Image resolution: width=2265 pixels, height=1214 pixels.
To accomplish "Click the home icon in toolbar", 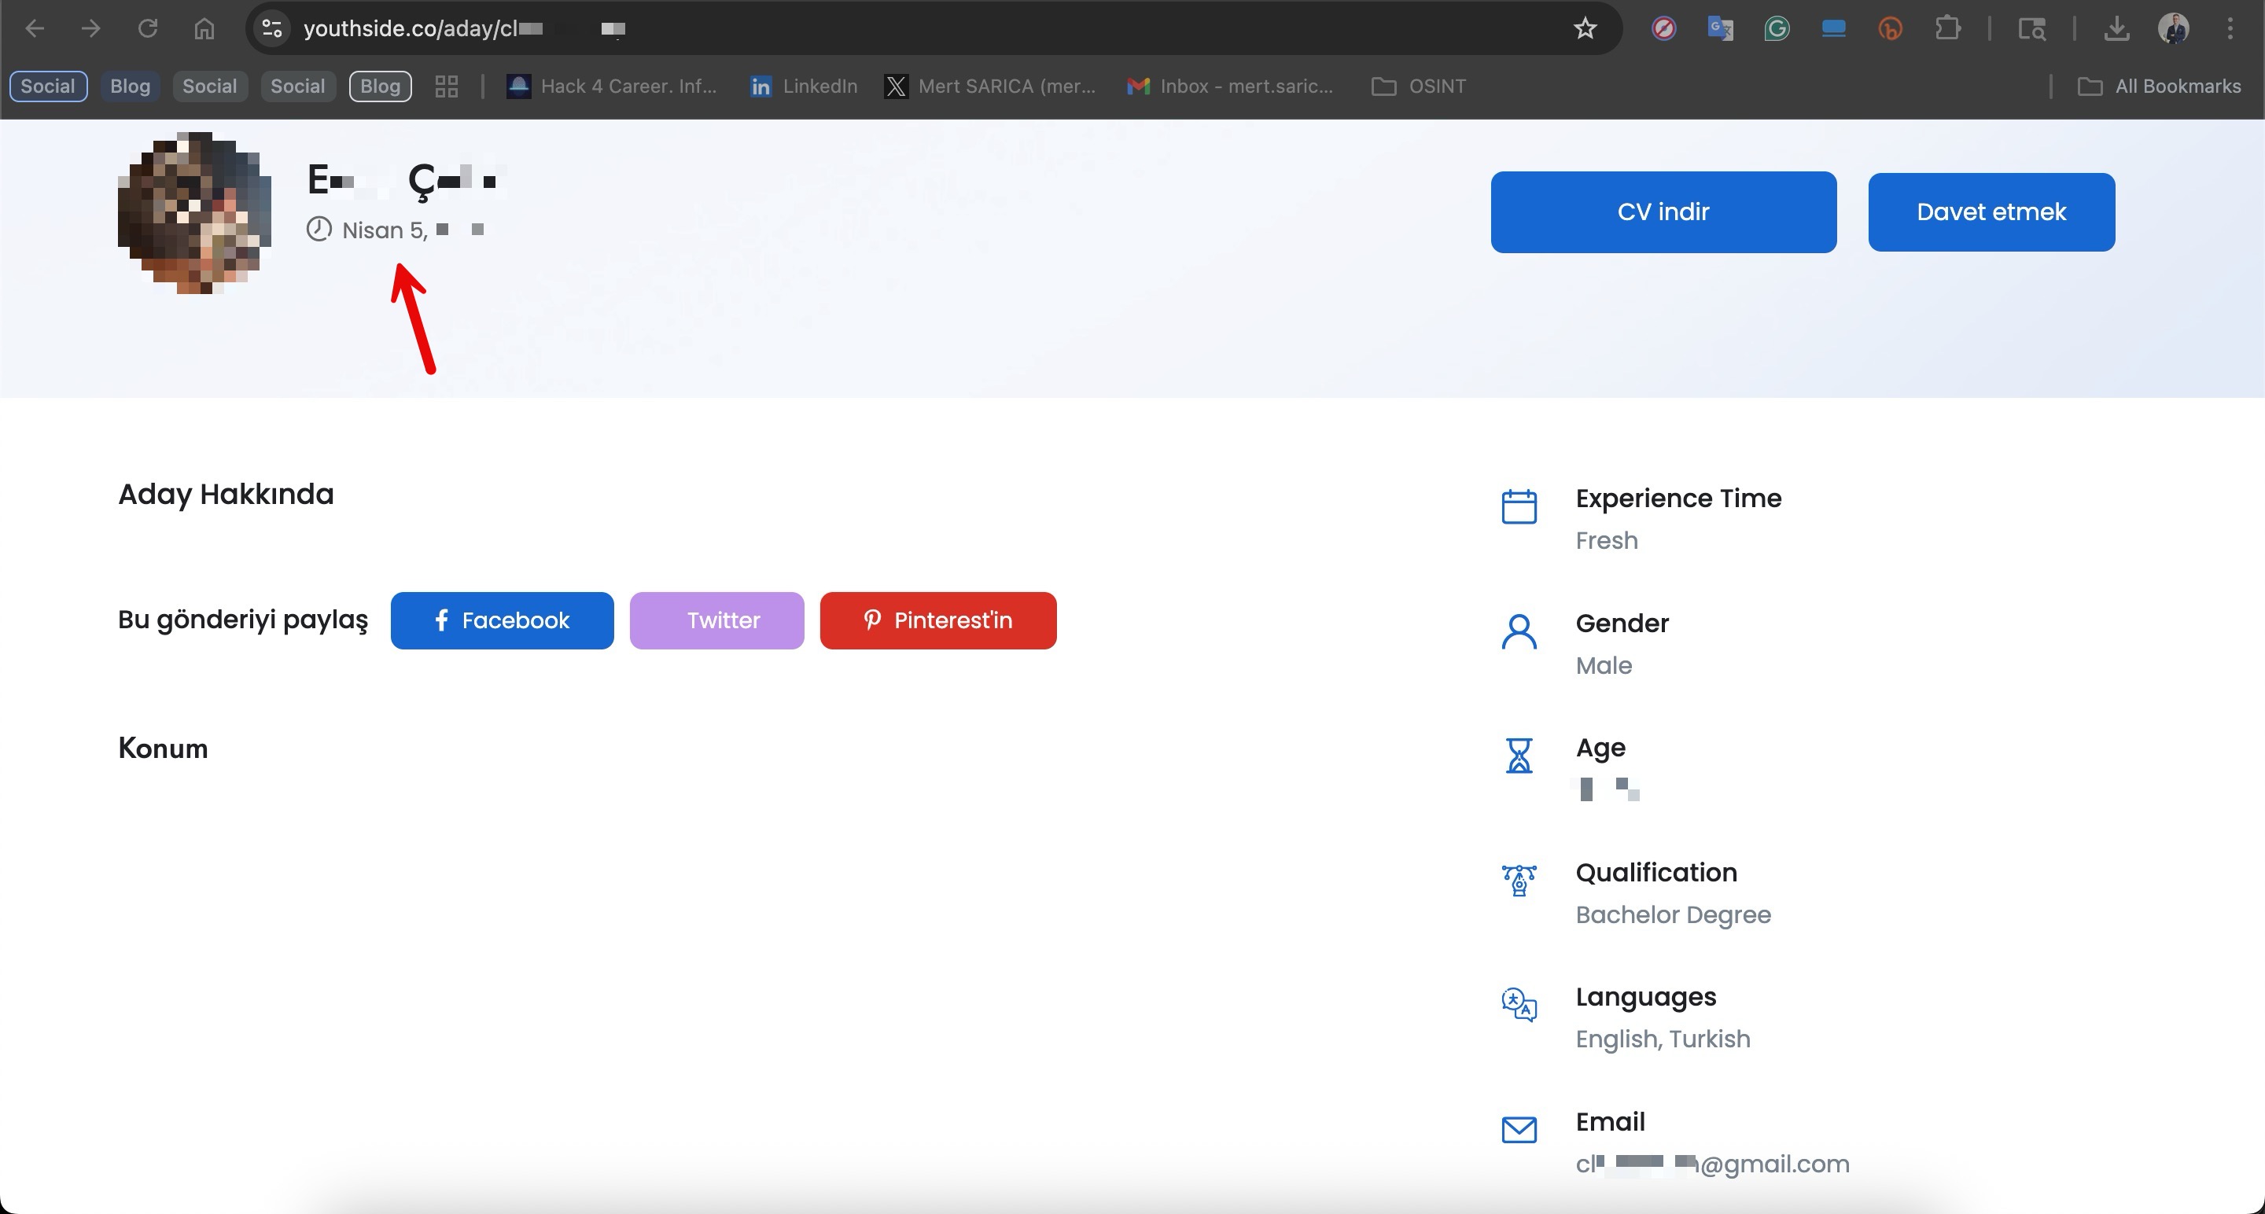I will click(x=204, y=29).
